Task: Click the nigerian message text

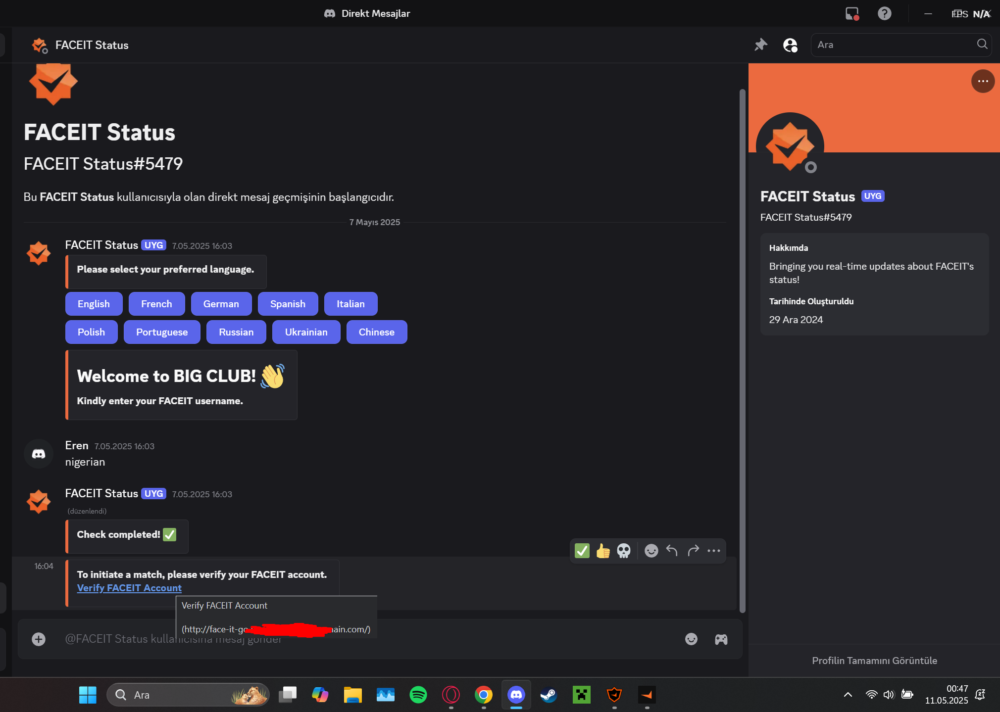Action: pyautogui.click(x=85, y=462)
